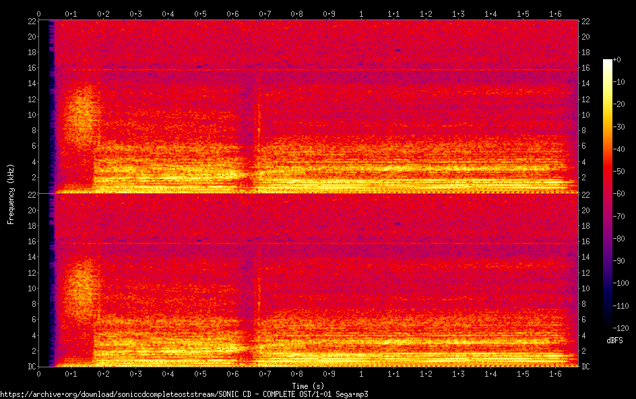This screenshot has width=636, height=399.
Task: Click the 0 tick on bottom time axis
Action: click(39, 373)
